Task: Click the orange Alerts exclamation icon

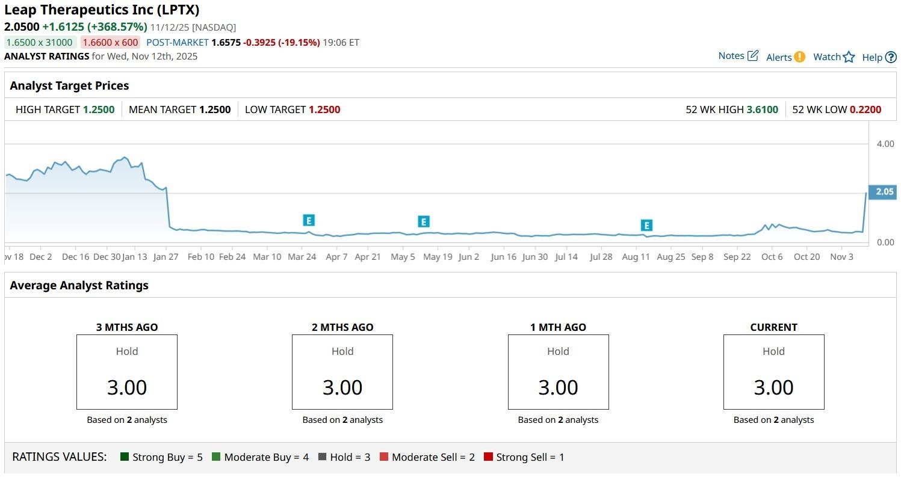Action: pyautogui.click(x=799, y=57)
